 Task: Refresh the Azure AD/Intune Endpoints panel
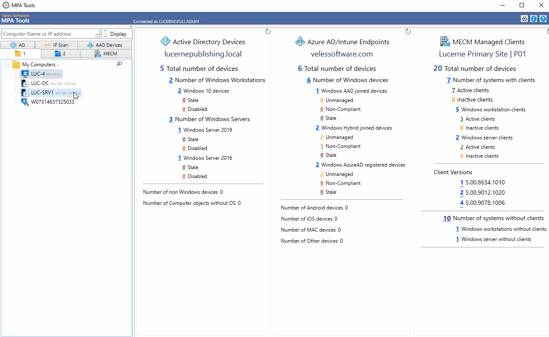(408, 31)
